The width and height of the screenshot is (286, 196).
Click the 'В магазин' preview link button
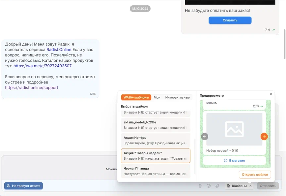[x=234, y=160]
